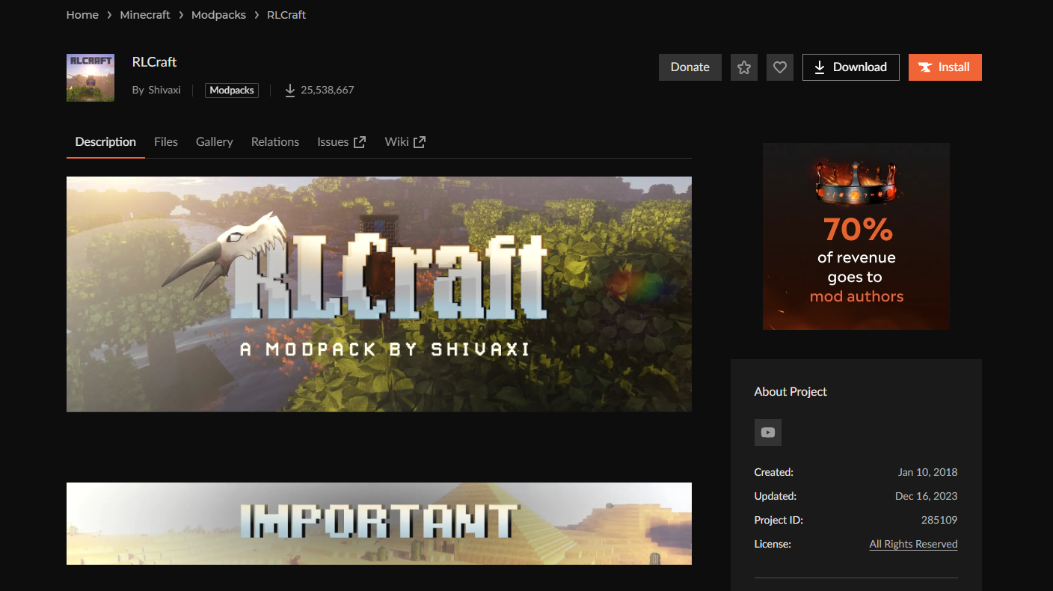
Task: Click the 70% of revenue ad banner
Action: 856,236
